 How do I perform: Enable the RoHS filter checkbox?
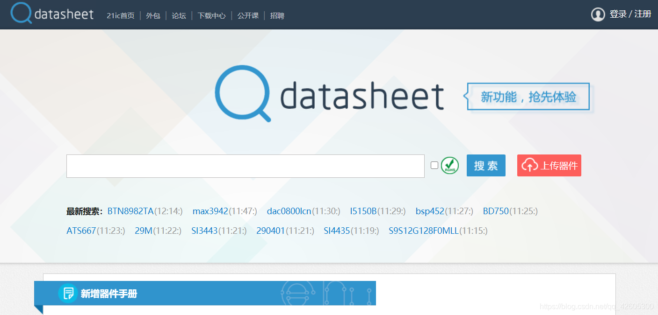click(434, 165)
